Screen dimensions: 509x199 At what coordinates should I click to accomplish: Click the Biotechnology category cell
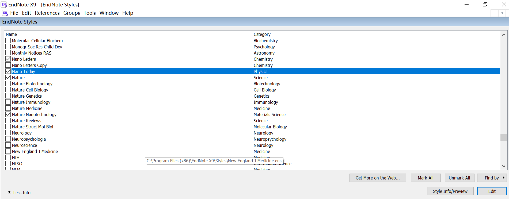coord(267,84)
